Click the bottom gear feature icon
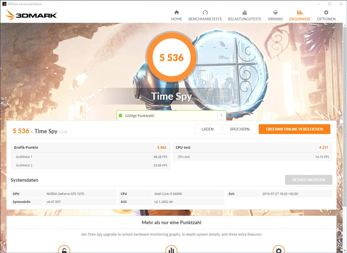Image resolution: width=347 pixels, height=253 pixels. (278, 249)
